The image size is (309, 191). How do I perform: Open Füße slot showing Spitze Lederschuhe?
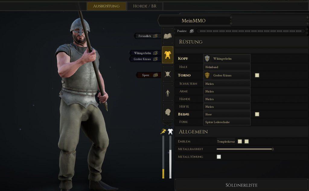(x=227, y=122)
